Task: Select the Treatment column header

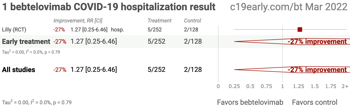Action: coord(159,21)
